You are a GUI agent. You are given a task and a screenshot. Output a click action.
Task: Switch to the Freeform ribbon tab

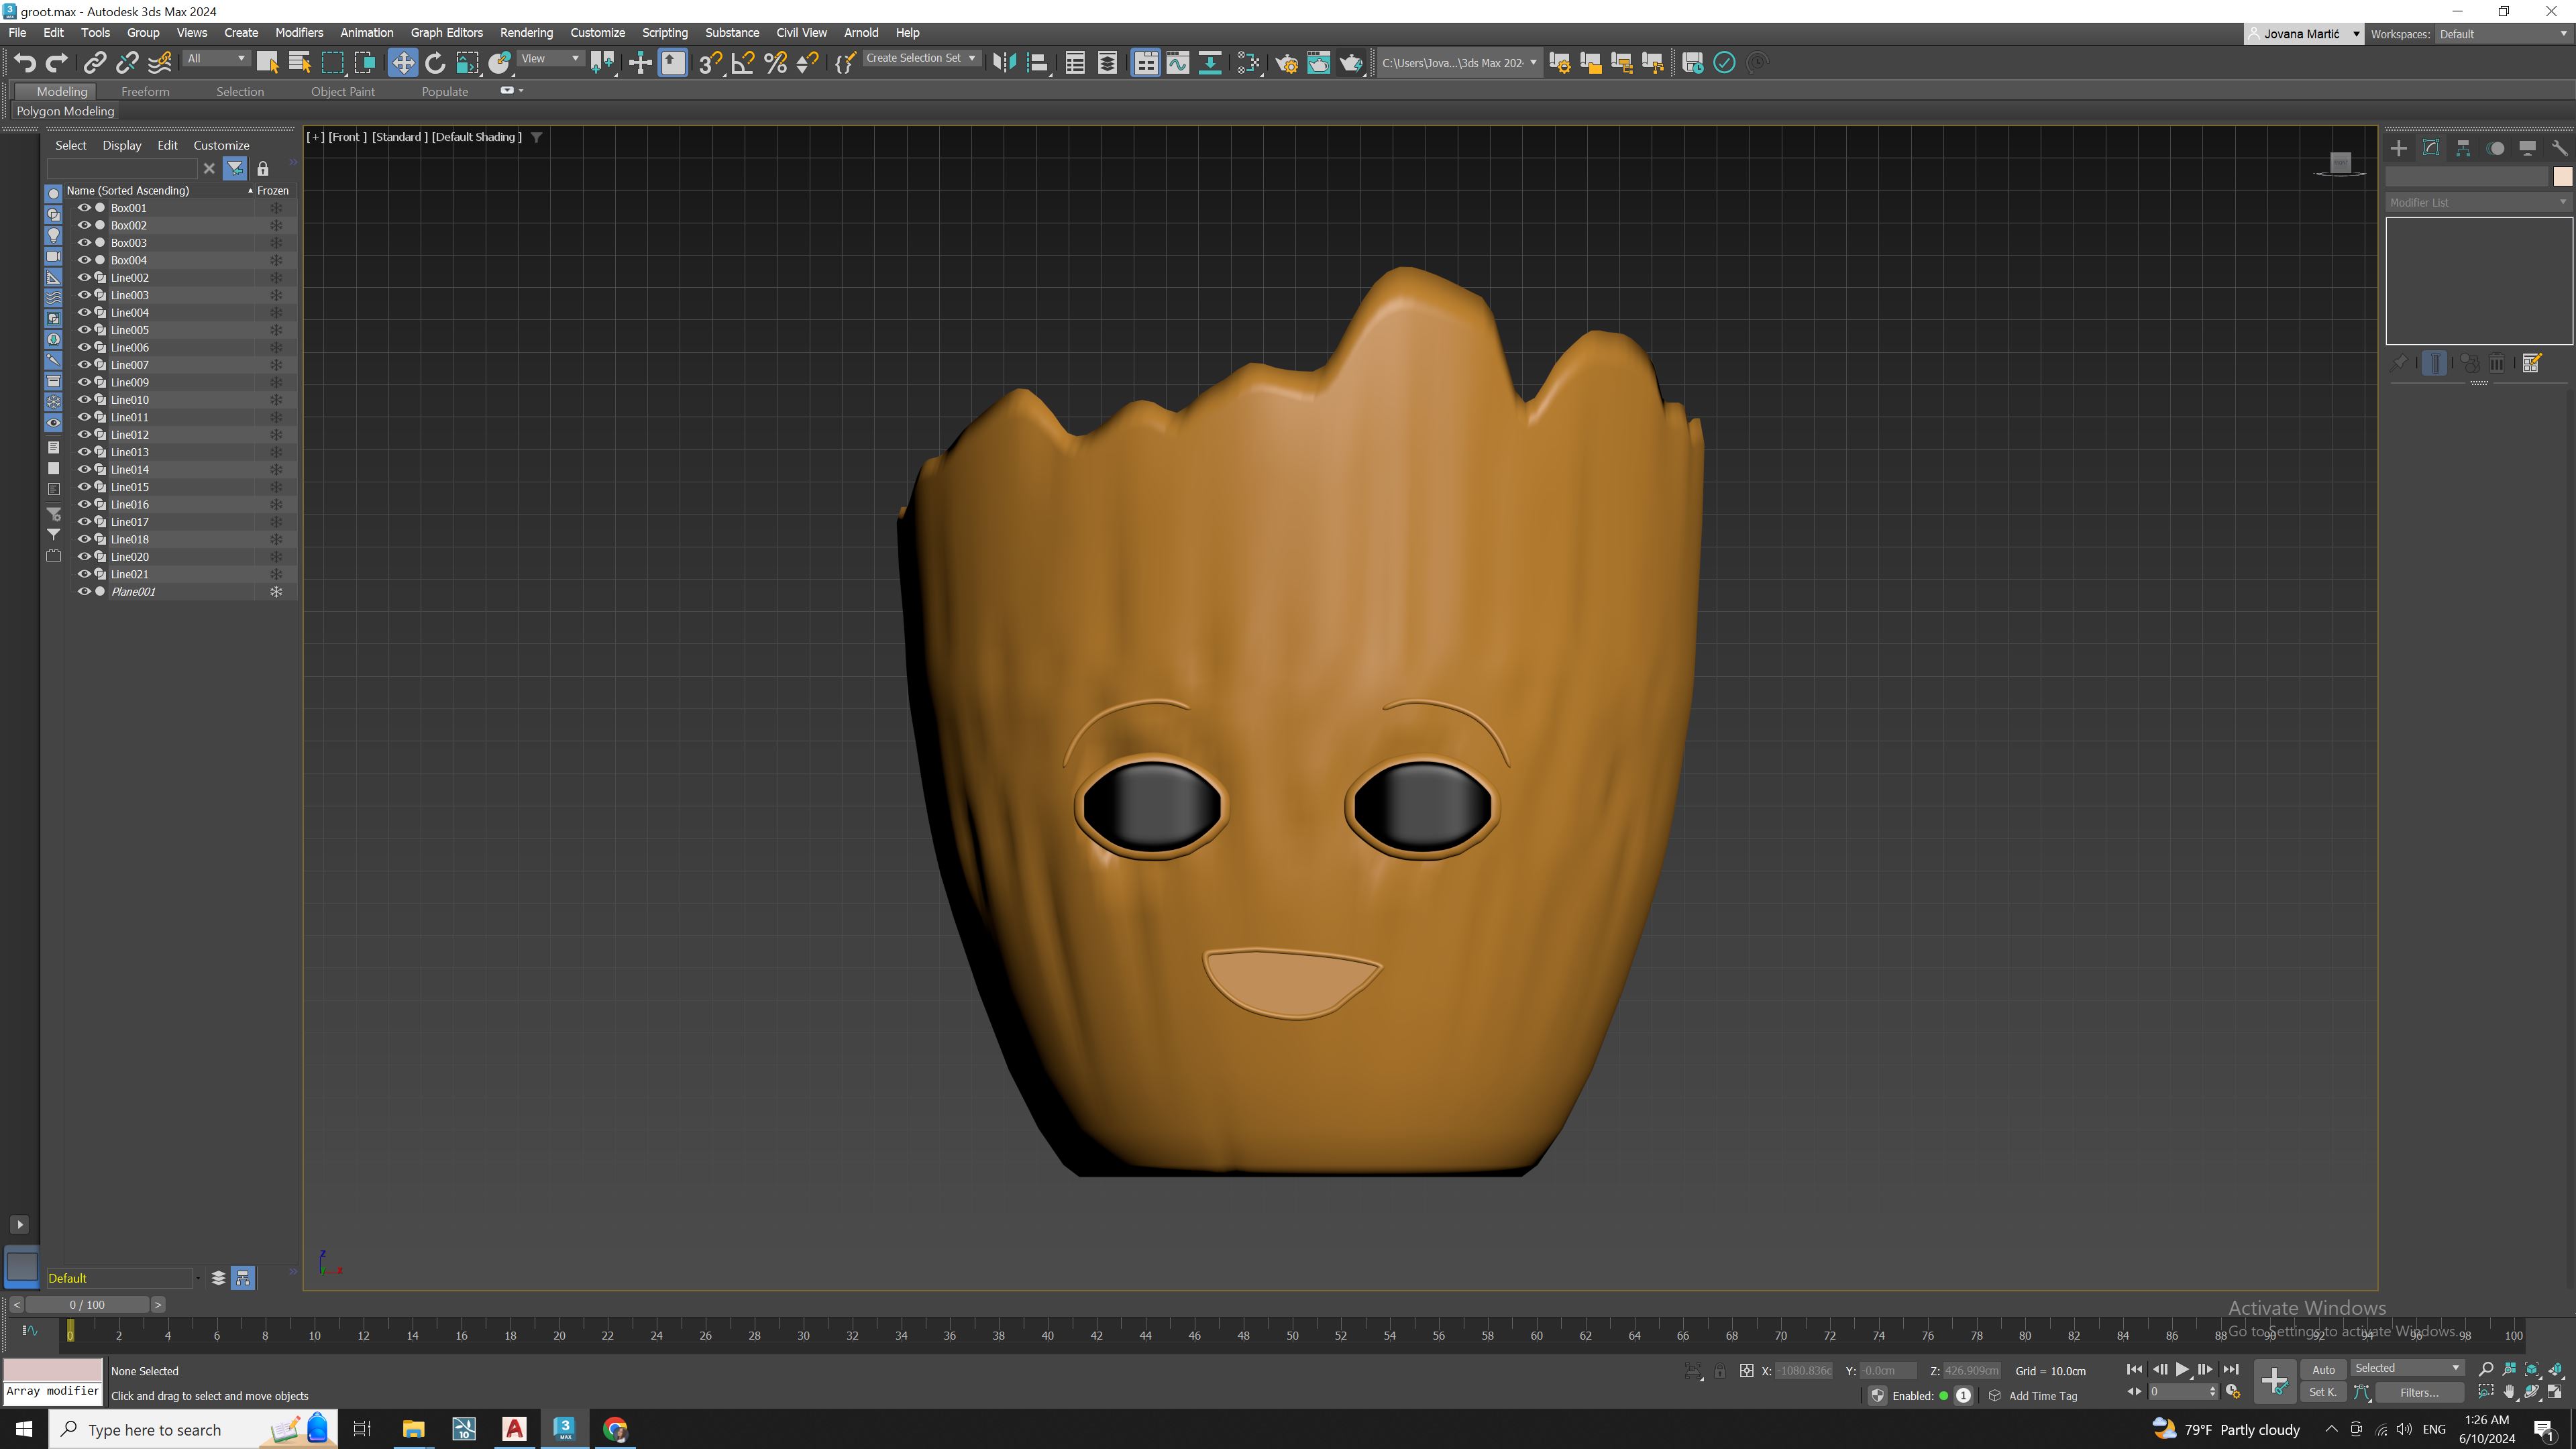tap(145, 91)
